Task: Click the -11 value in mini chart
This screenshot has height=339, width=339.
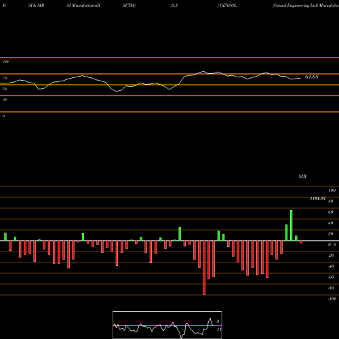Action: [x=218, y=330]
